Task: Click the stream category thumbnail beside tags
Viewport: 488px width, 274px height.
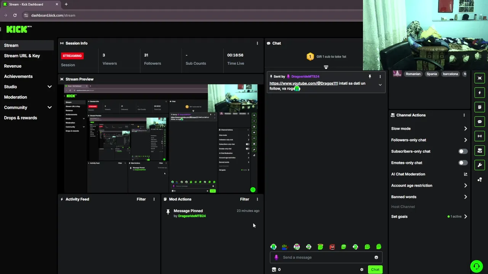Action: click(x=397, y=74)
